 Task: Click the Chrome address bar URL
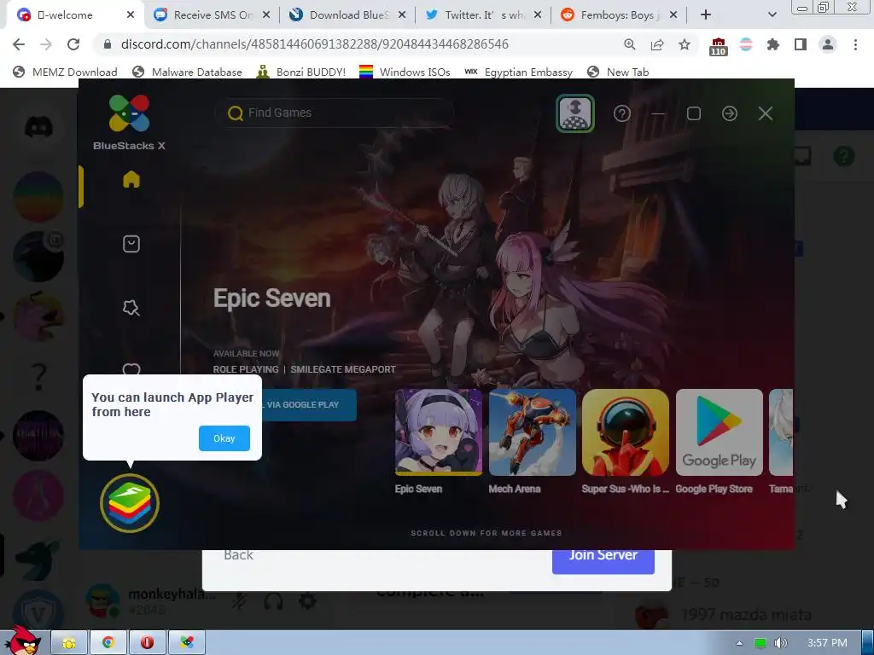tap(314, 44)
